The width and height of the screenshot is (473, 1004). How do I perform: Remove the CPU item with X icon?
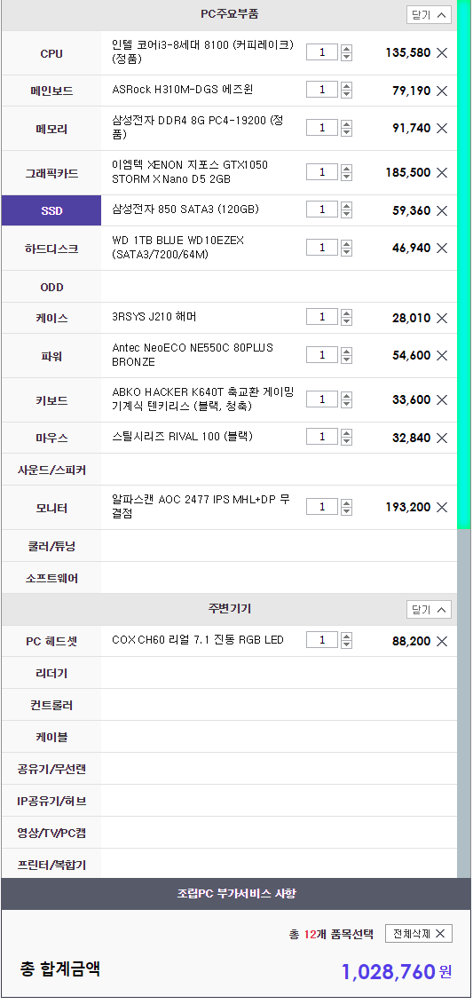coord(442,53)
